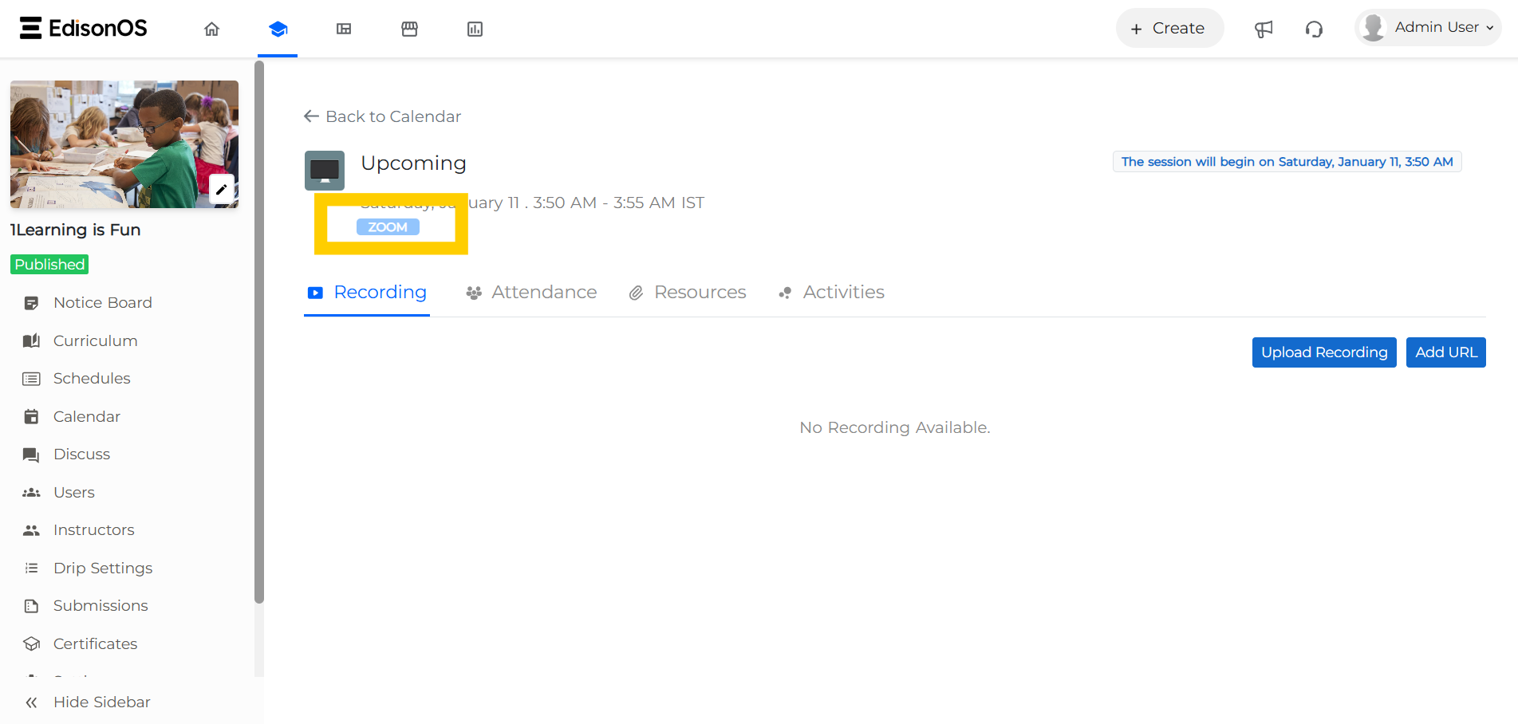Image resolution: width=1518 pixels, height=724 pixels.
Task: Switch to the Resources tab
Action: (688, 293)
